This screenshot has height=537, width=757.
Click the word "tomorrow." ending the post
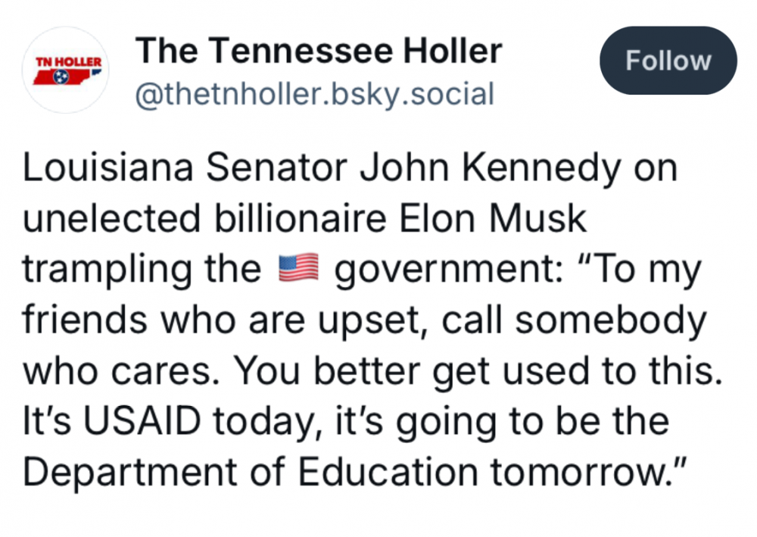pyautogui.click(x=584, y=470)
